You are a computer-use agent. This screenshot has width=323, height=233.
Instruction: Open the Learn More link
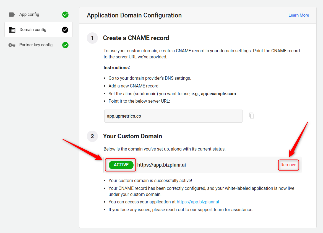click(298, 15)
